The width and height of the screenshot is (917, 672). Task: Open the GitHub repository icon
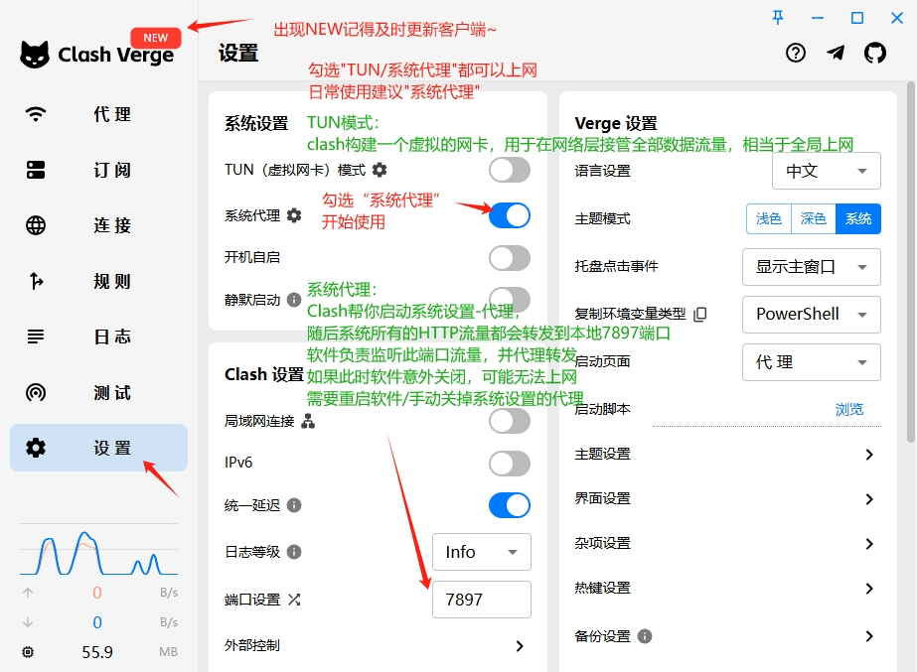(x=875, y=54)
